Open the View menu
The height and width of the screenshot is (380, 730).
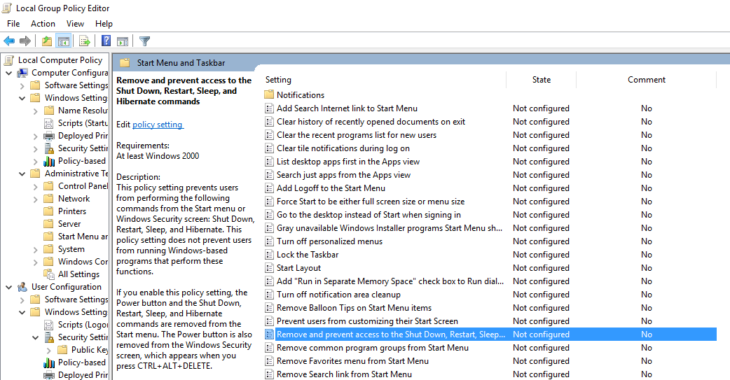click(75, 24)
